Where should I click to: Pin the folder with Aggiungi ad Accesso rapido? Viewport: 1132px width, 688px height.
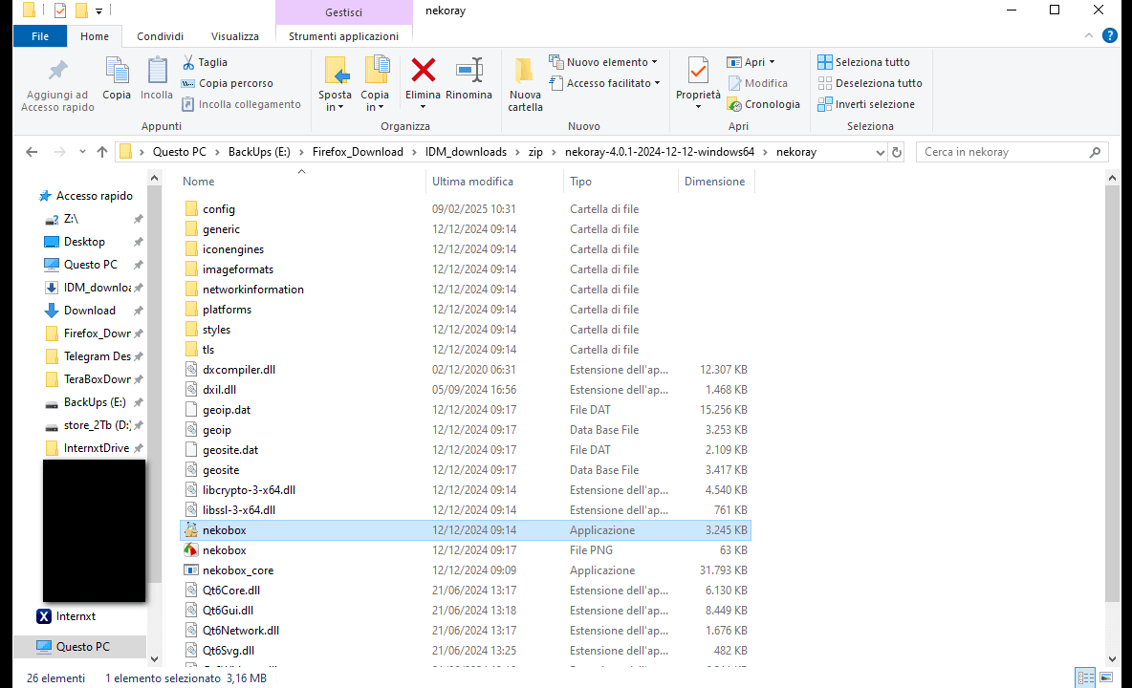point(57,85)
